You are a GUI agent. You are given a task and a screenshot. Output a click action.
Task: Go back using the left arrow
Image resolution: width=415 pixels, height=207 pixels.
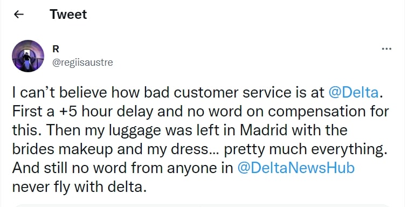click(19, 15)
